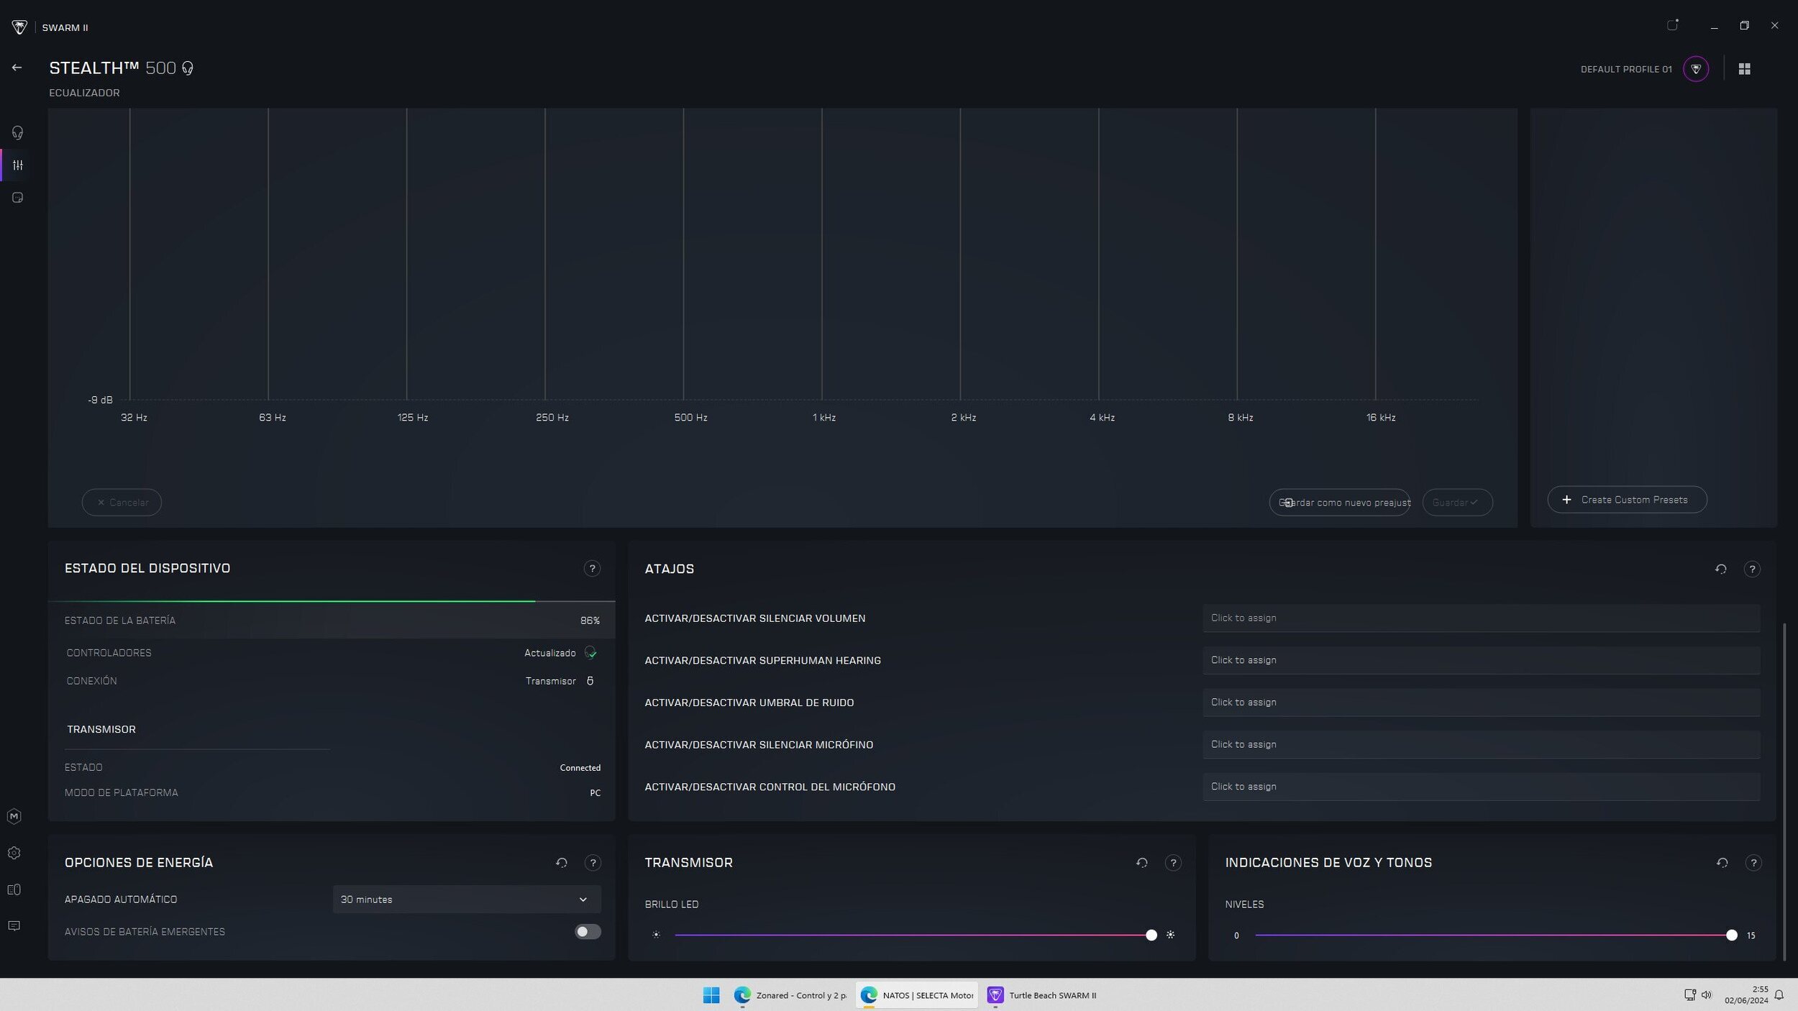Click the Indicaciones de Voz refresh icon

click(x=1722, y=863)
